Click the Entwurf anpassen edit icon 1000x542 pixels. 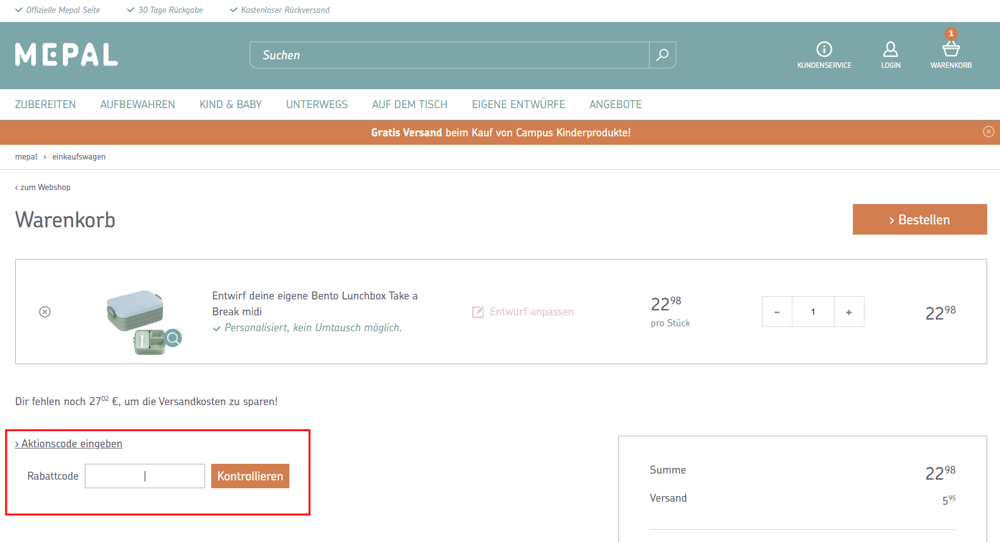coord(478,312)
